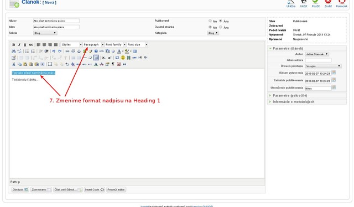Click the Prepnúť editor button
Screen dimensions: 354x207
(116, 190)
